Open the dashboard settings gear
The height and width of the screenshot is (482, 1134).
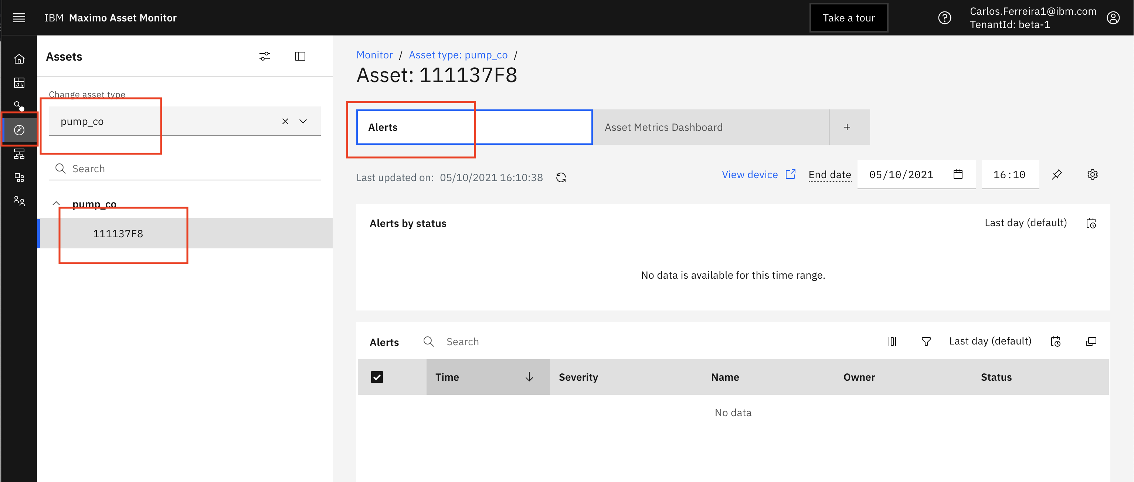click(x=1093, y=175)
